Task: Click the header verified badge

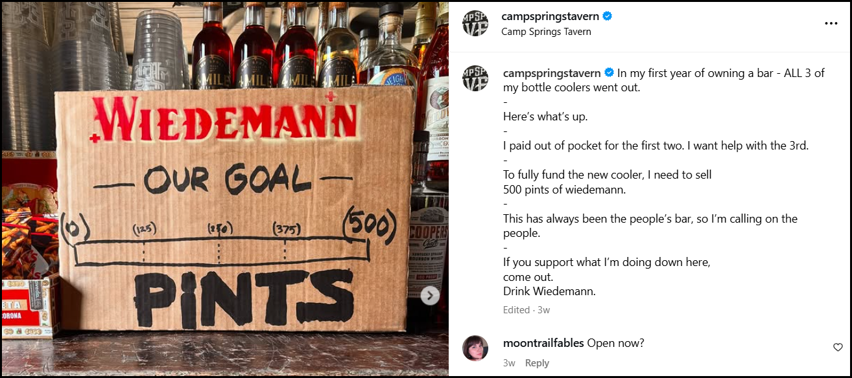Action: tap(607, 16)
